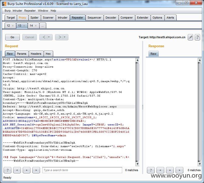Click the plus button in response search bar

(x=170, y=170)
